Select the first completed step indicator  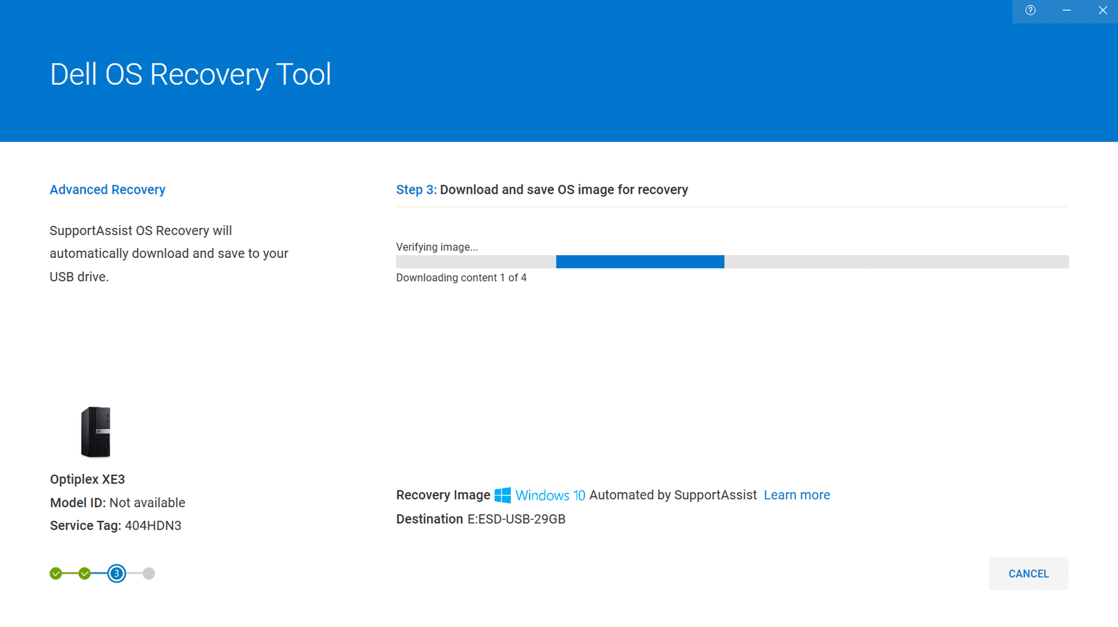(x=56, y=574)
